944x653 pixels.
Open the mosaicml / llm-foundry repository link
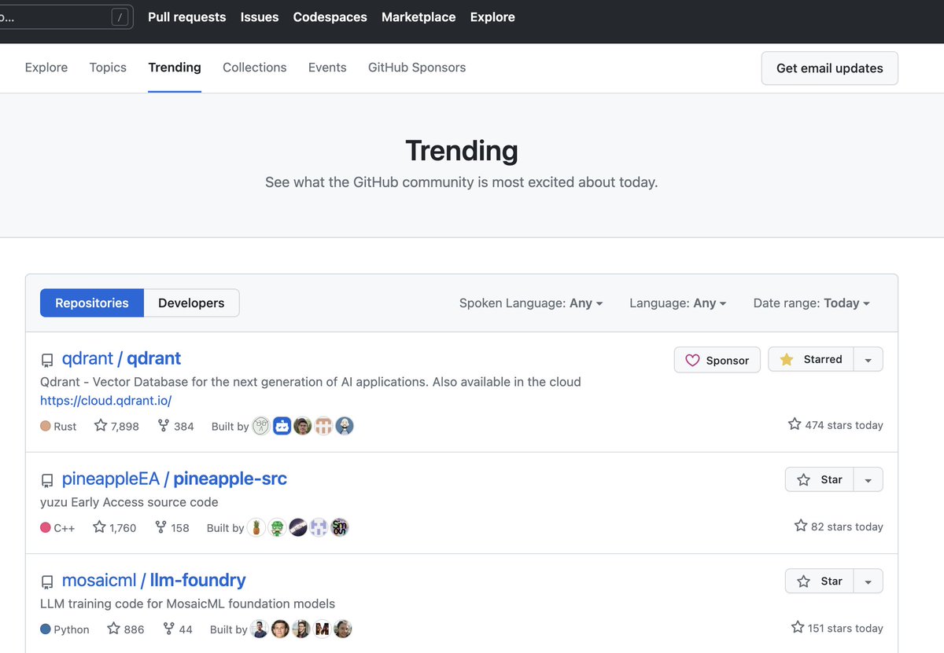click(154, 580)
